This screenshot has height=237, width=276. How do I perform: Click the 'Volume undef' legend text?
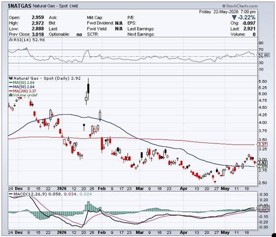tap(25, 95)
